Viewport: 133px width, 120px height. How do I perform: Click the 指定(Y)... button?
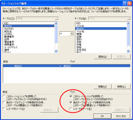click(121, 110)
